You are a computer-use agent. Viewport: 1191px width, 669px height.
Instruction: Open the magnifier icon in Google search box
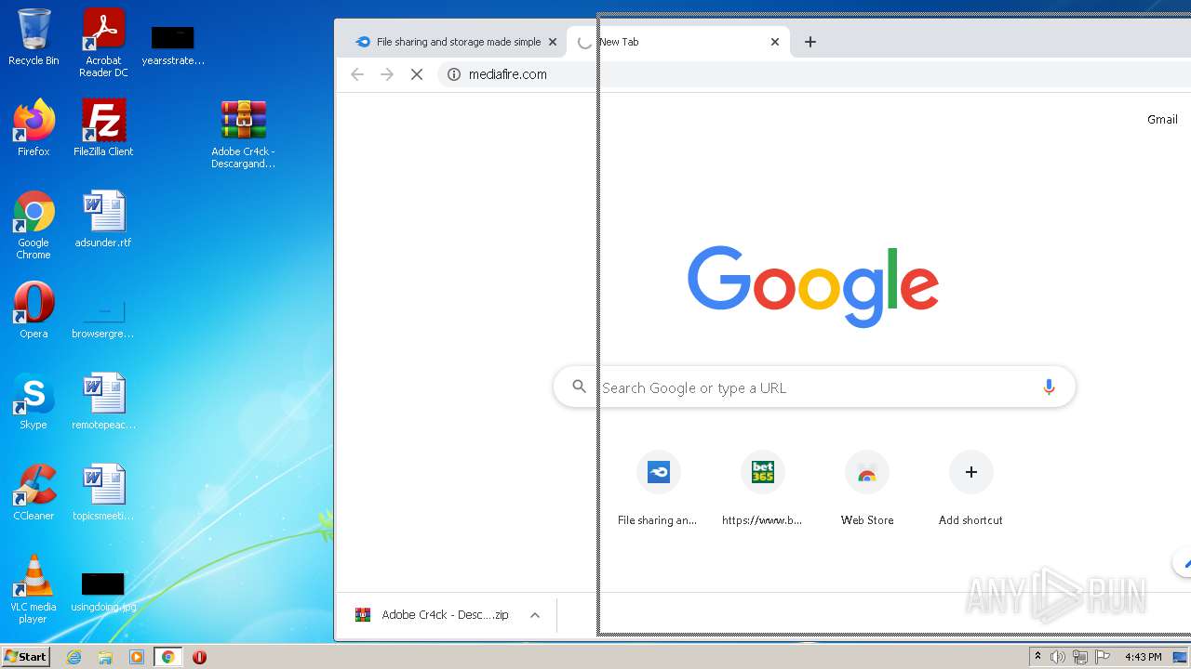pyautogui.click(x=579, y=387)
